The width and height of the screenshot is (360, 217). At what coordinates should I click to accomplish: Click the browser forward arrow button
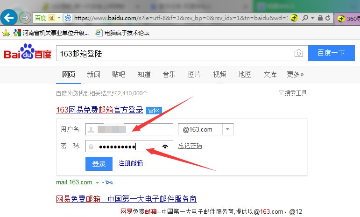[25, 18]
